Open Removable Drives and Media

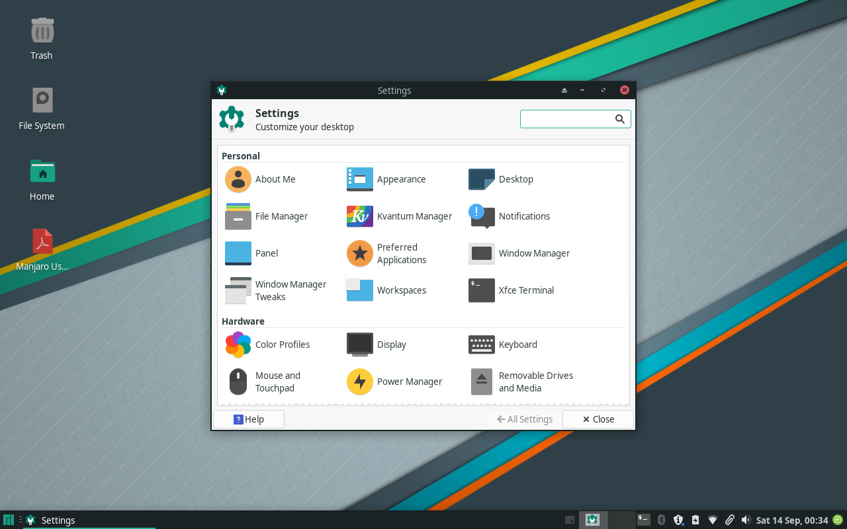click(521, 382)
